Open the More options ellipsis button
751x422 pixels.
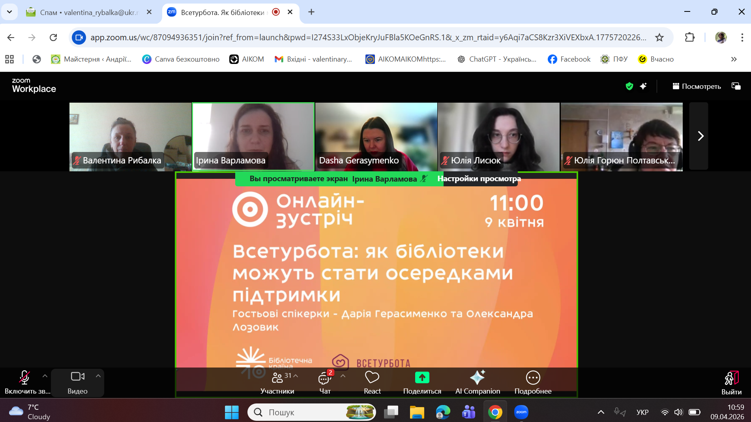click(533, 378)
